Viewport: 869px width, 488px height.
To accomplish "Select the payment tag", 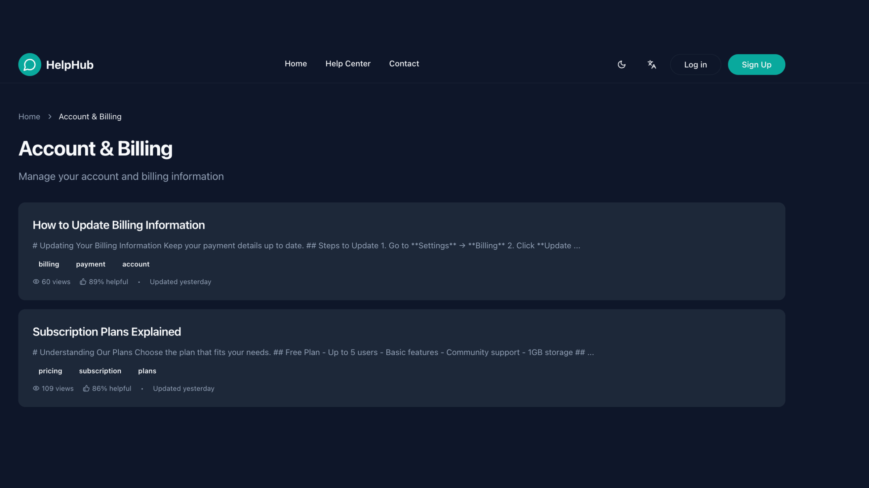I will click(x=91, y=264).
